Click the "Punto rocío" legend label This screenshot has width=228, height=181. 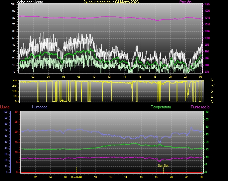point(200,107)
